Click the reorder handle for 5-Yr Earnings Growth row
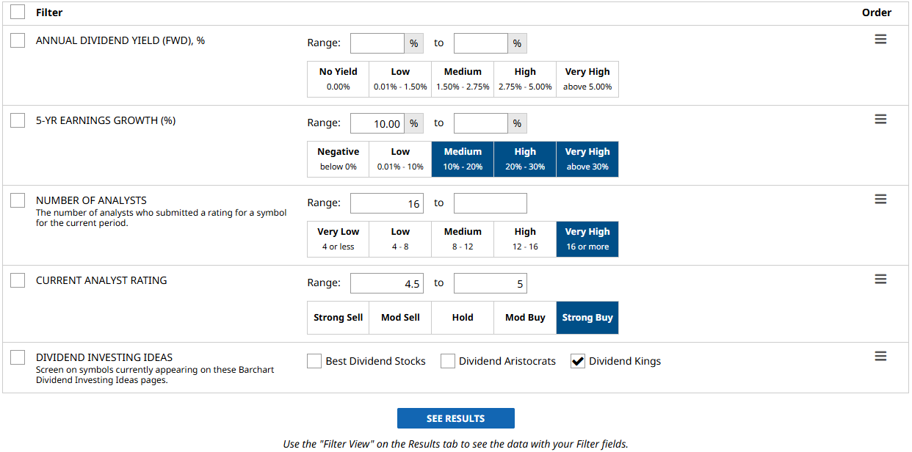 click(x=880, y=120)
